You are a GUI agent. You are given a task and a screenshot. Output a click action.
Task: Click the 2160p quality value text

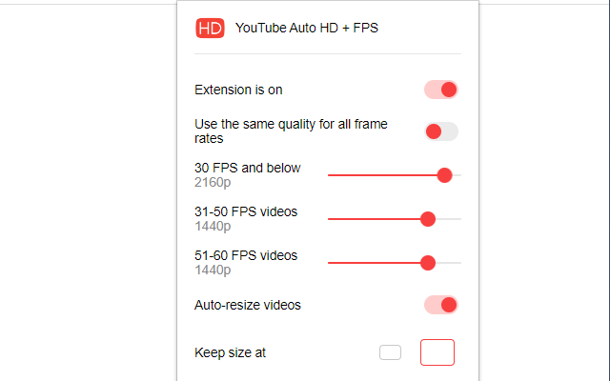[x=213, y=182]
